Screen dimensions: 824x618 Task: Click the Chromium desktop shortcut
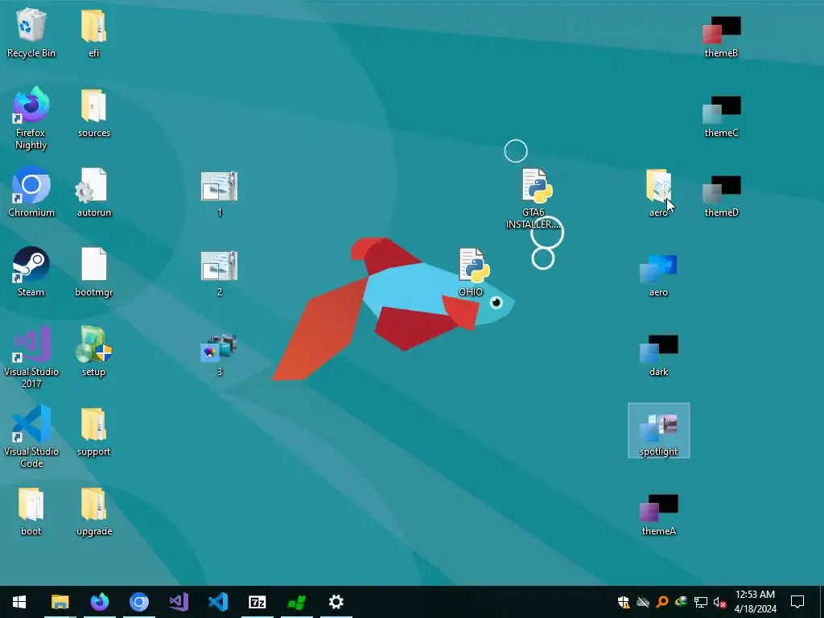[31, 192]
